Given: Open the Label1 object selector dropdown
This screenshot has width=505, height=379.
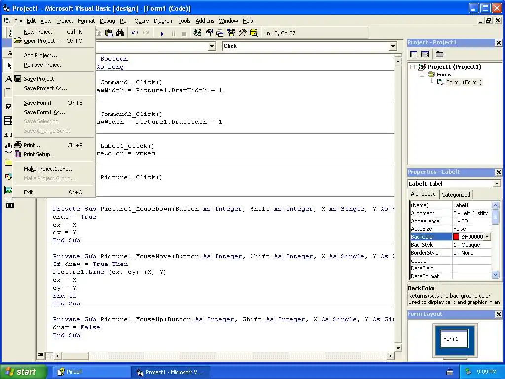Looking at the screenshot, I should tap(497, 184).
